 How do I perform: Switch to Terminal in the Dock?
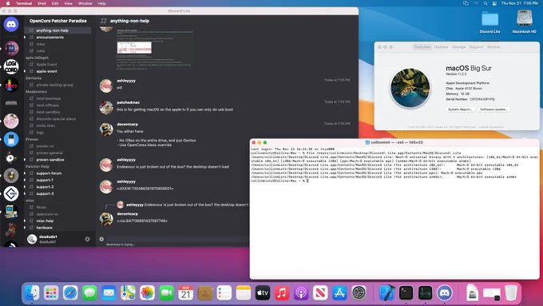[x=406, y=293]
